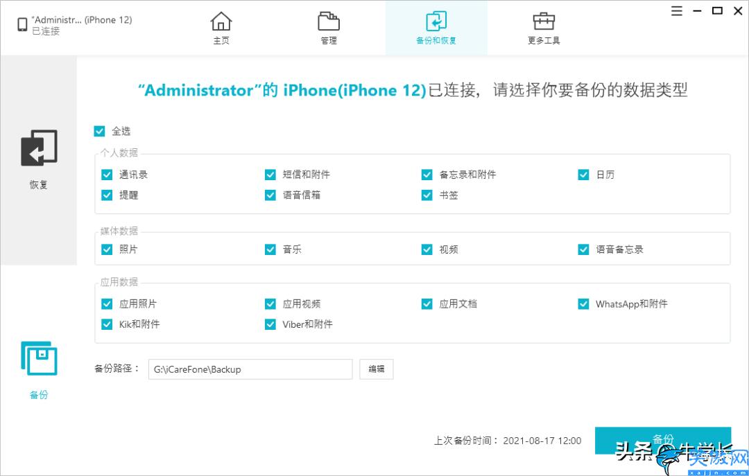The image size is (749, 476).
Task: Uncheck the 短信和附件 checkbox
Action: [x=270, y=175]
